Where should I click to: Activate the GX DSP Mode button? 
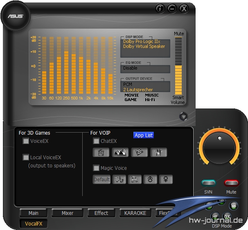click(227, 216)
